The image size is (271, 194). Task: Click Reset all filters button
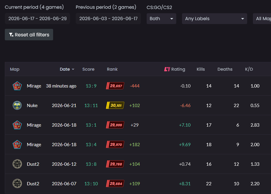coord(29,35)
